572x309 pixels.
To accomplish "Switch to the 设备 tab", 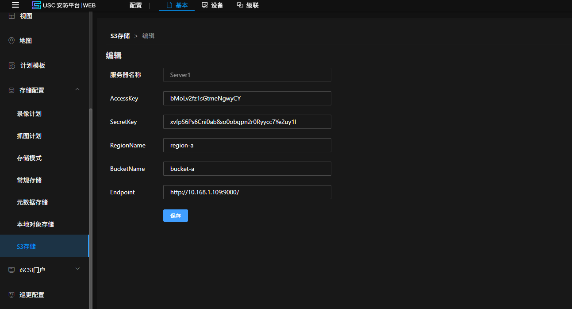I will (212, 5).
